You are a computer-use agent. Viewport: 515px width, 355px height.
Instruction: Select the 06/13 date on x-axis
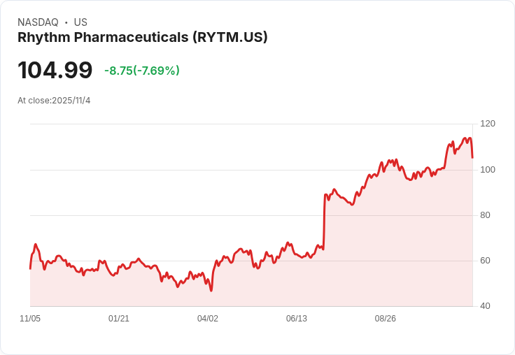pyautogui.click(x=297, y=319)
